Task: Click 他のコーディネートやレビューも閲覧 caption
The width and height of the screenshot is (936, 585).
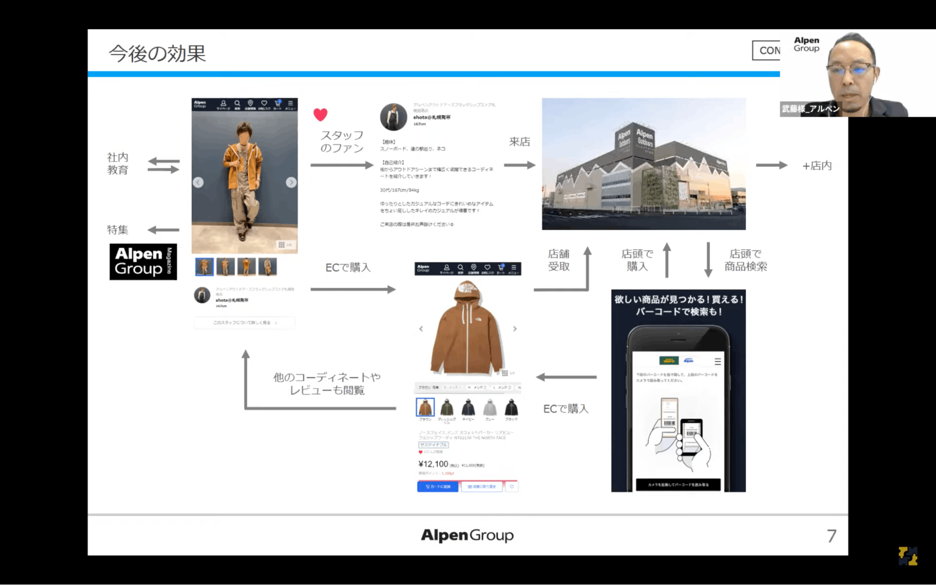Action: (x=327, y=384)
